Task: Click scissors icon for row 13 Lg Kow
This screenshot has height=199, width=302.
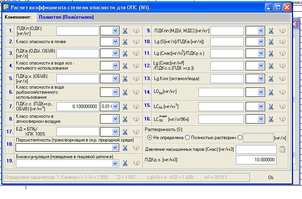Action: tap(271, 79)
